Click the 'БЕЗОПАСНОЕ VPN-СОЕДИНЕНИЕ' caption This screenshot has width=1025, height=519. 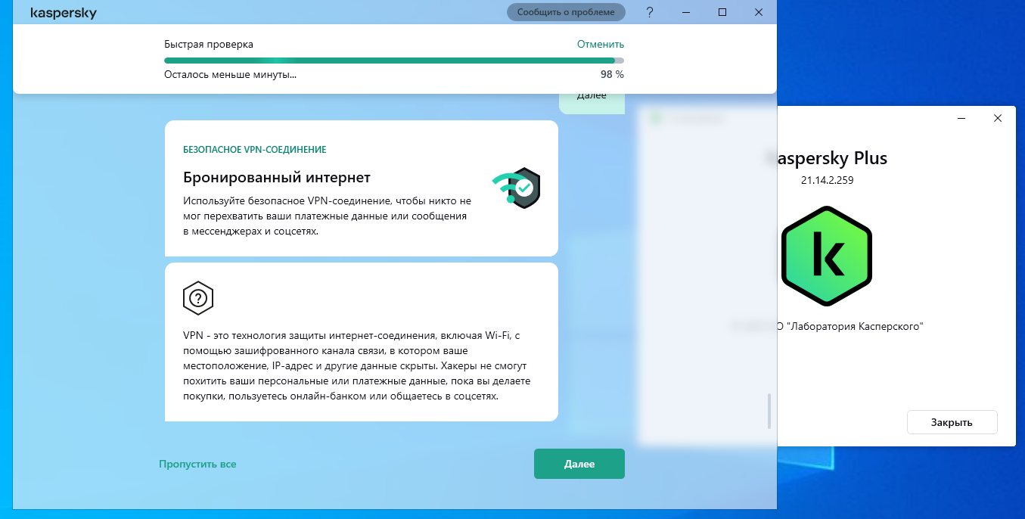pos(255,150)
